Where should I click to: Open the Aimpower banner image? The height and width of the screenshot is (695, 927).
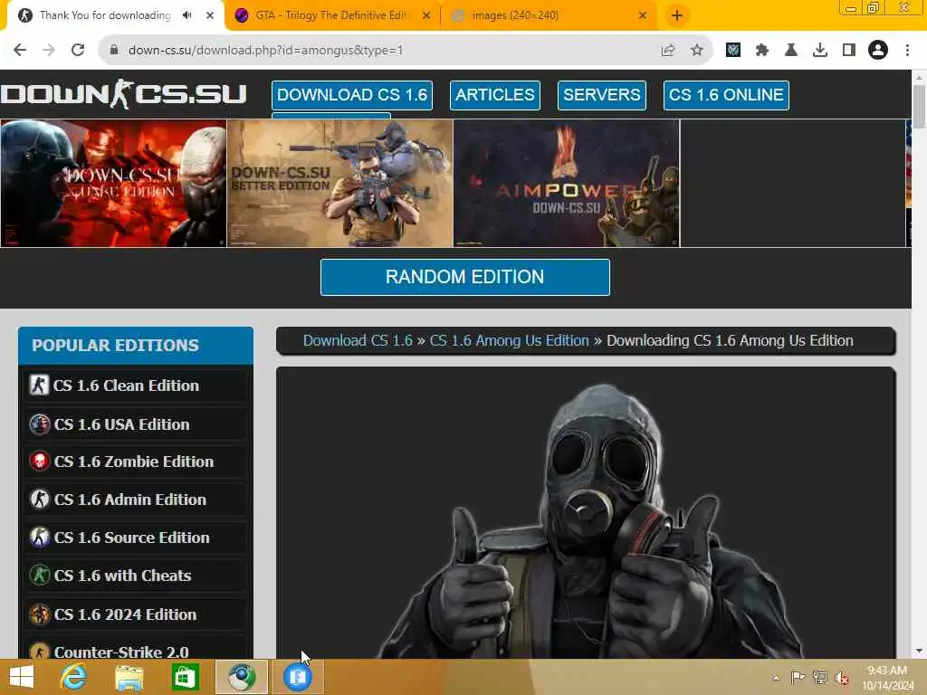tap(567, 183)
